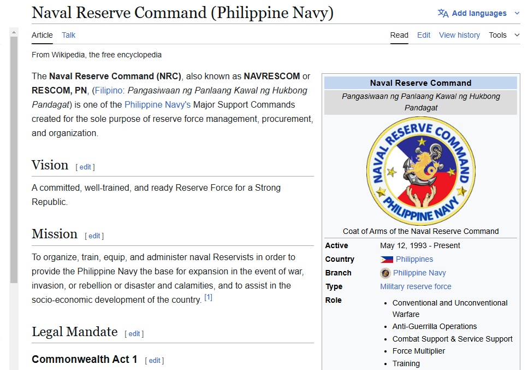This screenshot has height=370, width=528.
Task: Click the coat of arms caption text
Action: pyautogui.click(x=420, y=231)
